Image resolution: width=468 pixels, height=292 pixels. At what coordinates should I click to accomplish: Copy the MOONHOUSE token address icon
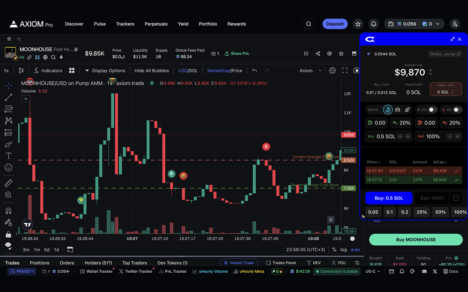tap(76, 49)
